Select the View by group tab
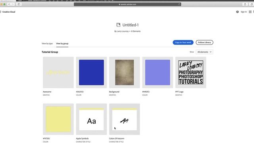254x143 pixels. click(x=62, y=43)
